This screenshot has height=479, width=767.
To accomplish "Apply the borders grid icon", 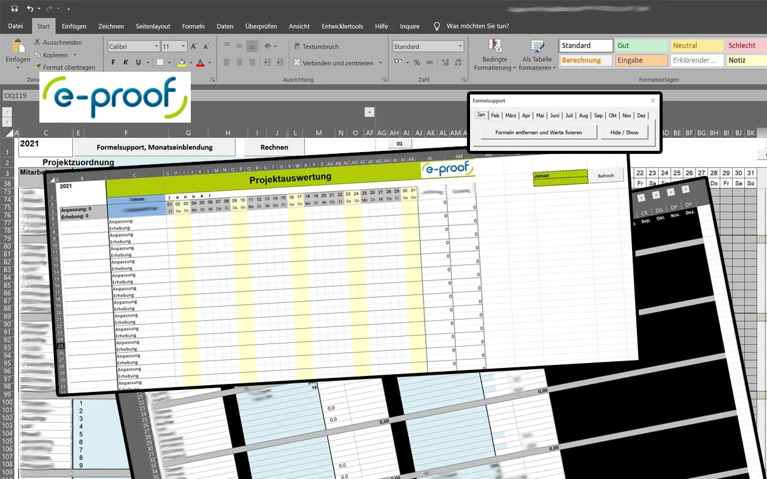I will [x=160, y=63].
